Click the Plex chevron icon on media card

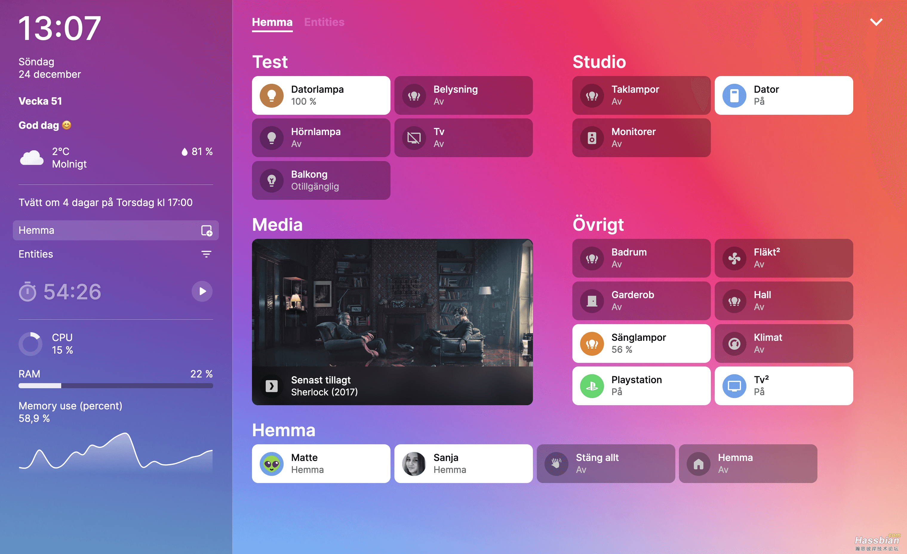pyautogui.click(x=271, y=386)
